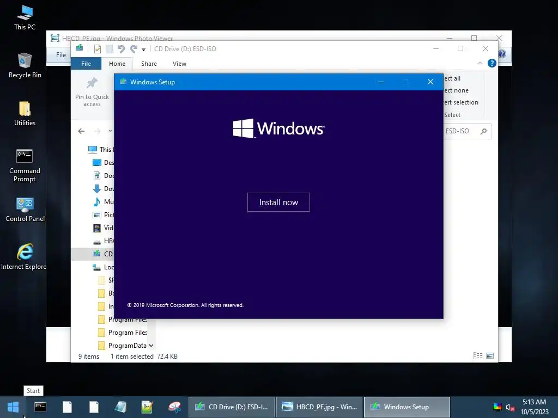Click the Properties checkmark quick access icon
The height and width of the screenshot is (418, 558).
(x=97, y=49)
